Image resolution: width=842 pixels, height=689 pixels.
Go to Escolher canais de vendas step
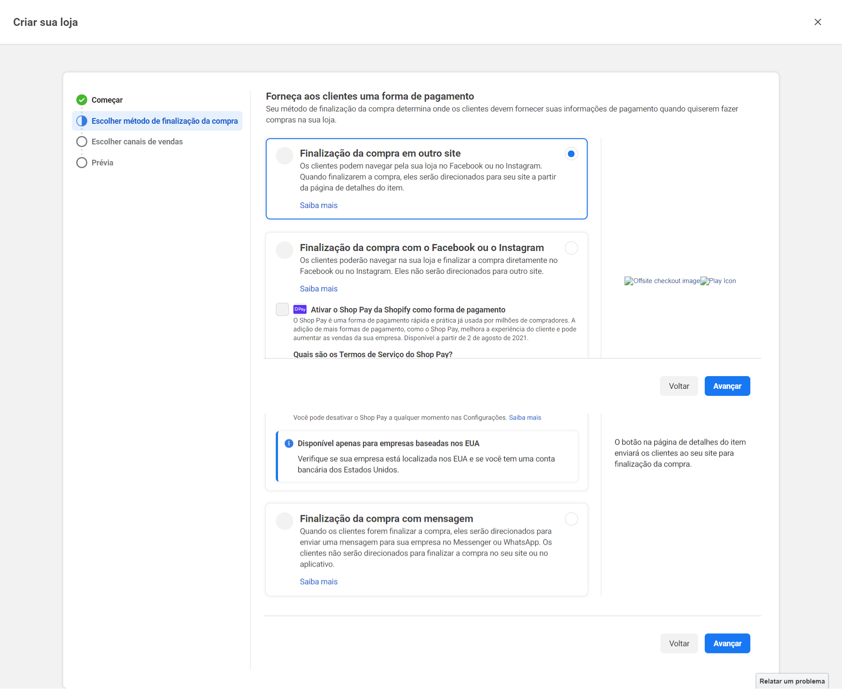137,142
